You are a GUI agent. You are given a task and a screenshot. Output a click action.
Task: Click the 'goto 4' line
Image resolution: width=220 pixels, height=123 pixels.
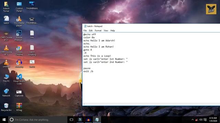[x=88, y=50]
